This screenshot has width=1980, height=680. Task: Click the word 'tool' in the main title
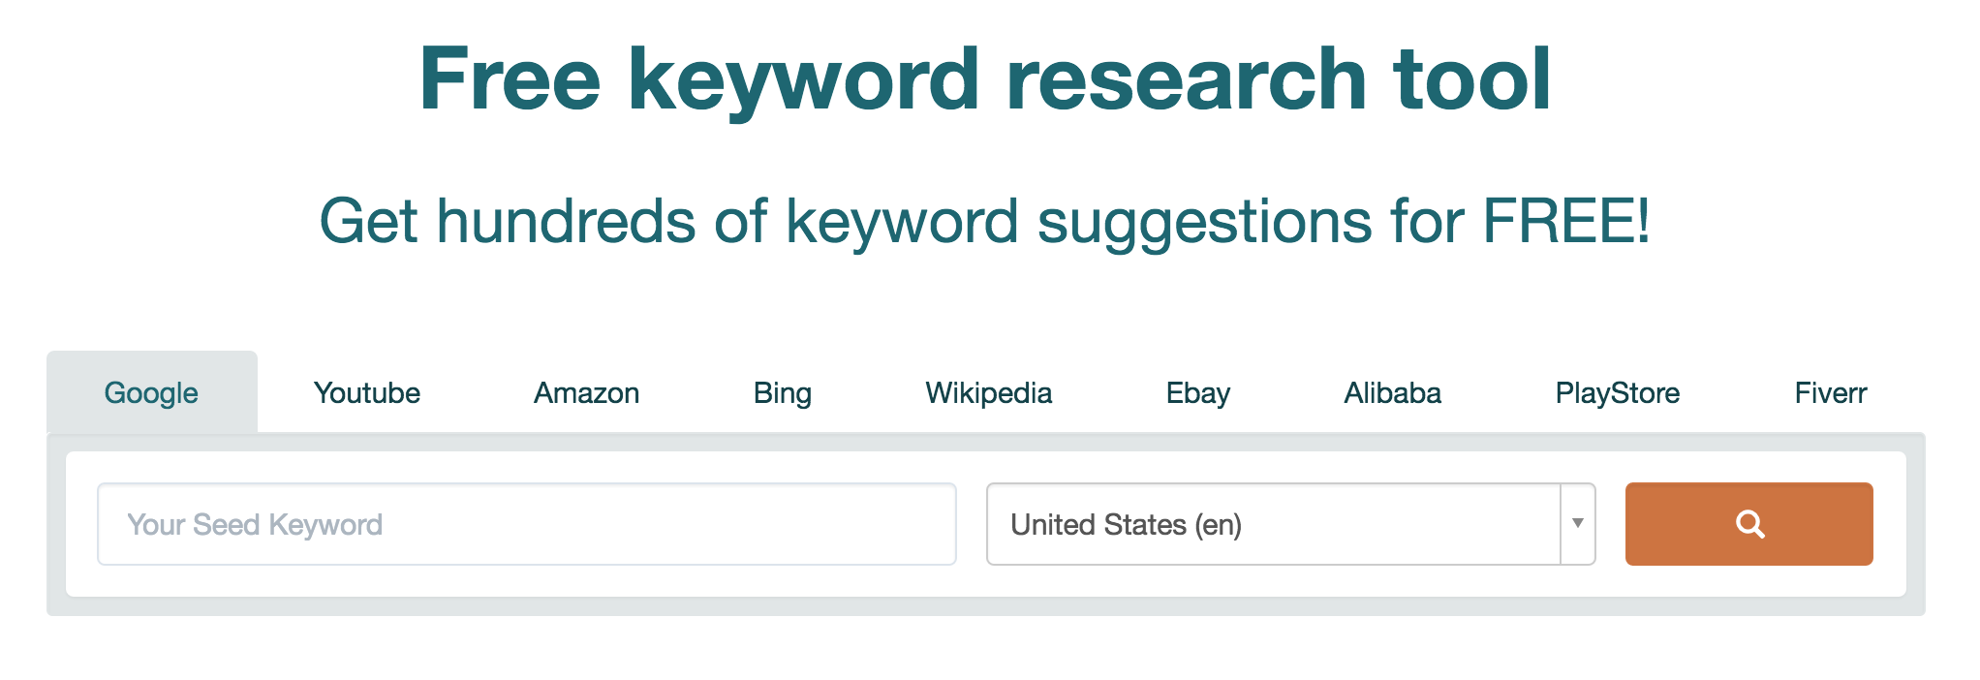[x=1471, y=79]
